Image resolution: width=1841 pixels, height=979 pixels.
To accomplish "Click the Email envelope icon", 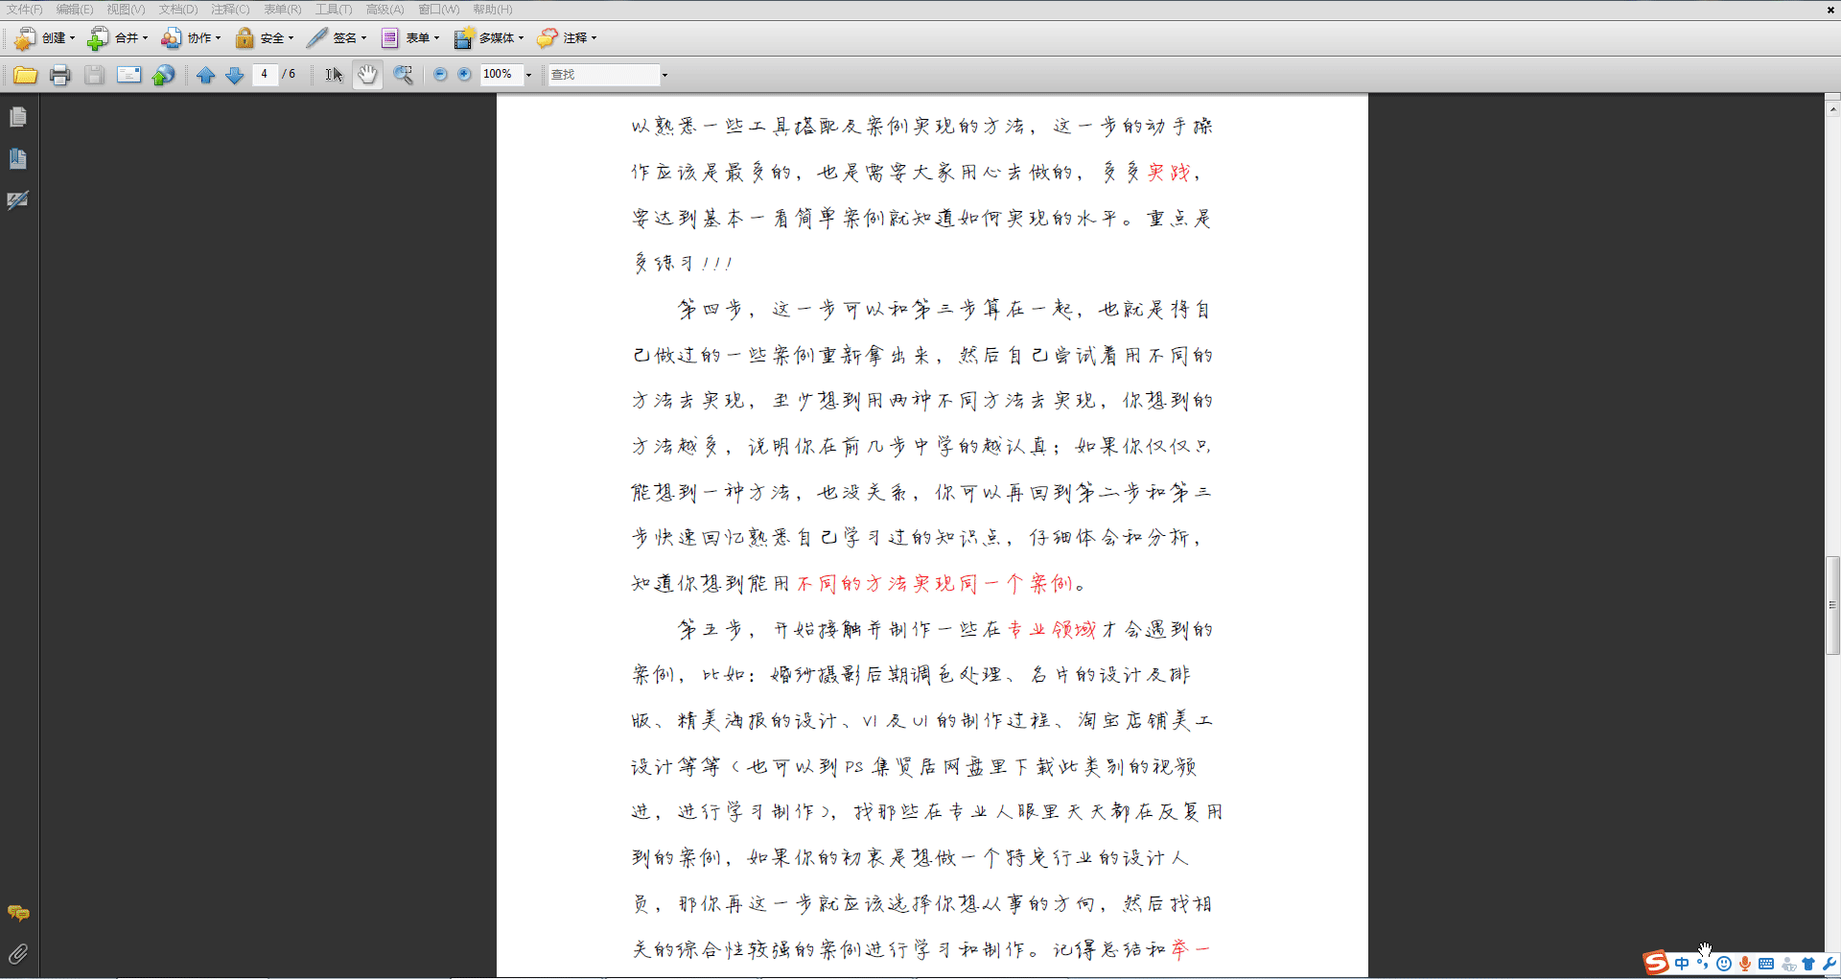I will 128,75.
